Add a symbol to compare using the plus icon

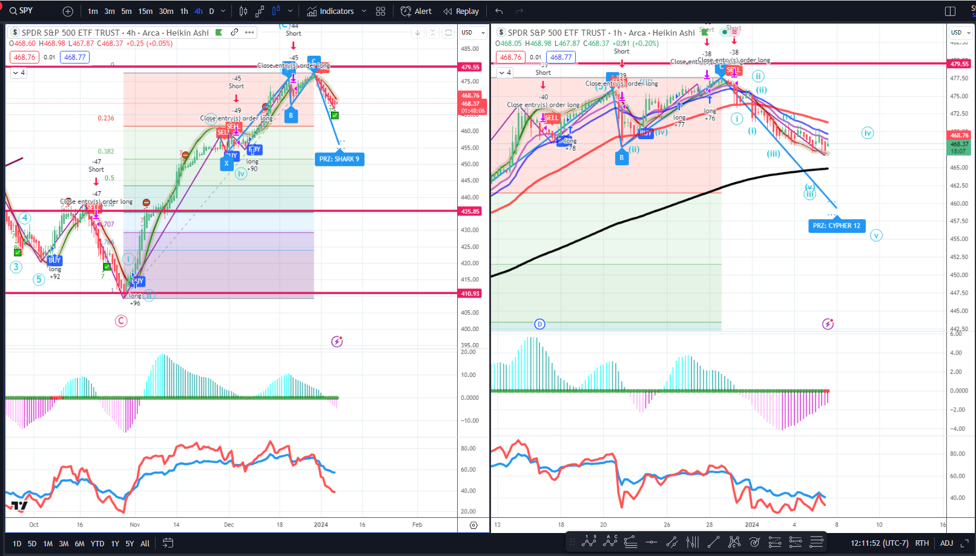coord(68,11)
